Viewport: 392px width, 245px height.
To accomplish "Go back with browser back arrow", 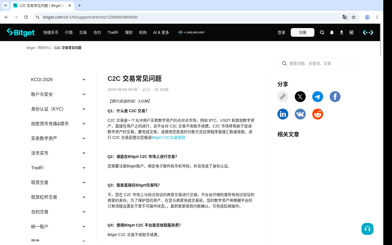I will point(6,17).
